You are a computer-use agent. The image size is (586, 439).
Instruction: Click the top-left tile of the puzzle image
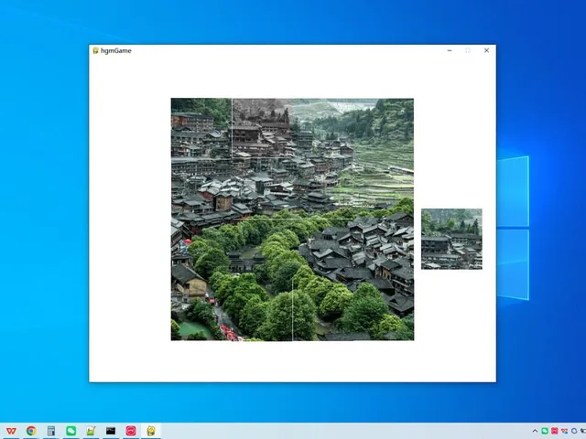201,128
